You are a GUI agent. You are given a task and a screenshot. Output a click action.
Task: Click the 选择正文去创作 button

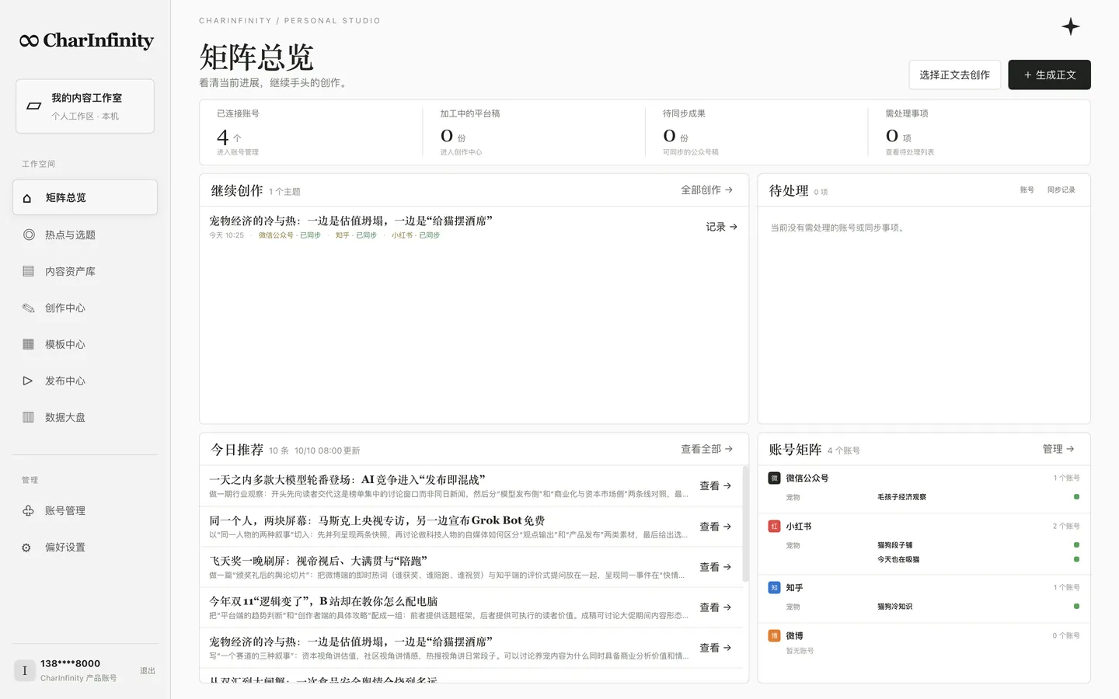click(x=954, y=75)
